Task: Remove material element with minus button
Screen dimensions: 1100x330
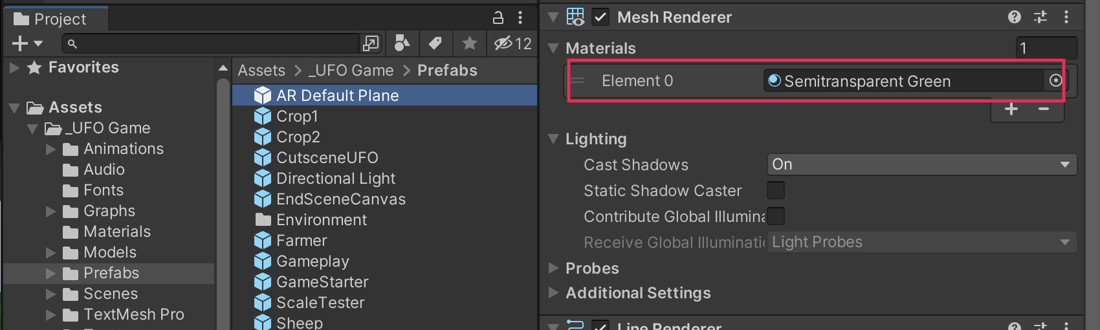Action: 1044,109
